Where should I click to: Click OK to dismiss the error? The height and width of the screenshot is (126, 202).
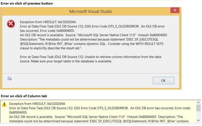click(164, 81)
